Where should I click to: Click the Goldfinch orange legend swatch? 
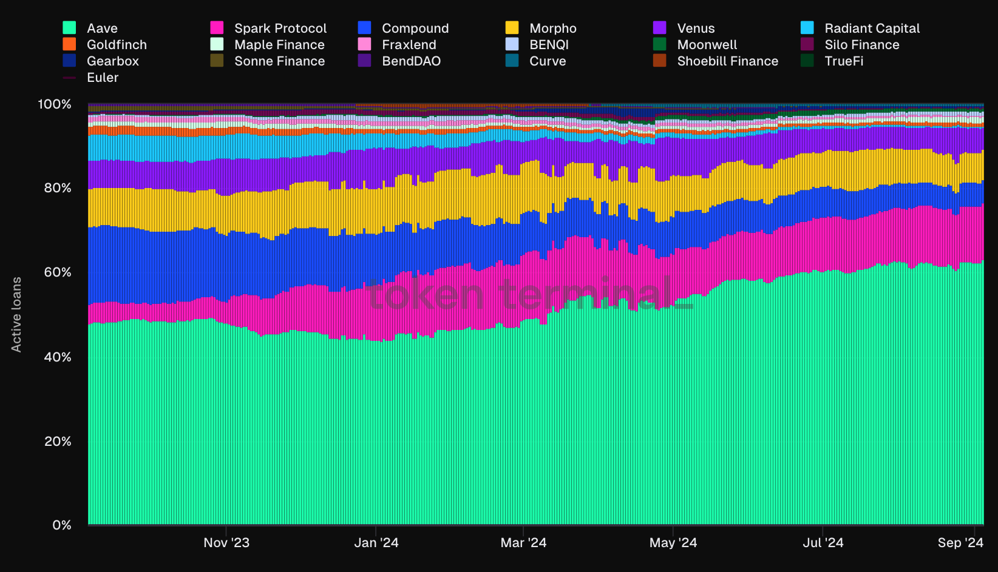pyautogui.click(x=69, y=44)
